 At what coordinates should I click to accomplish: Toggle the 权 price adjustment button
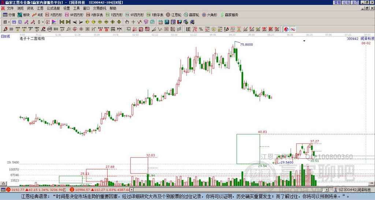click(x=48, y=22)
